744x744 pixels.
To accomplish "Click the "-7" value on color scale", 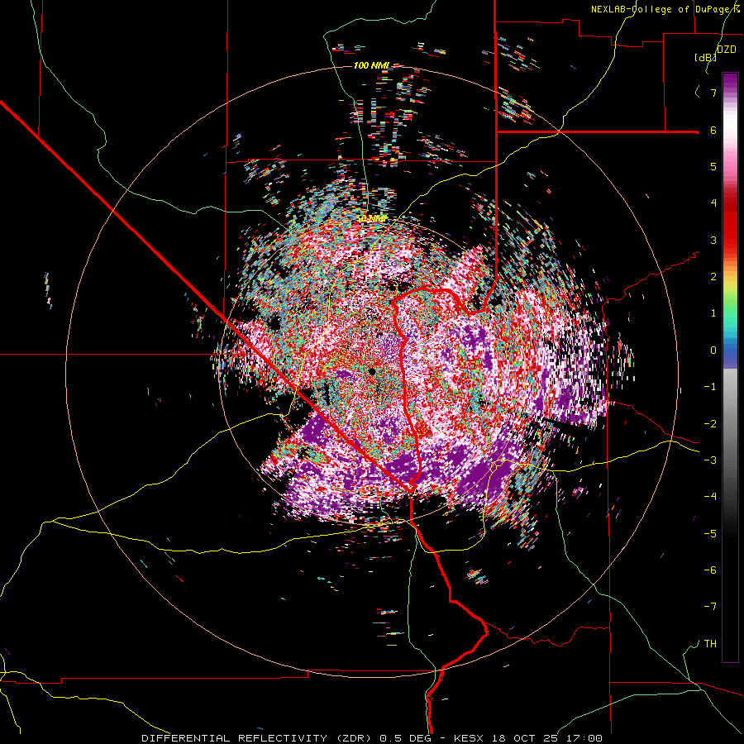I will tap(710, 607).
